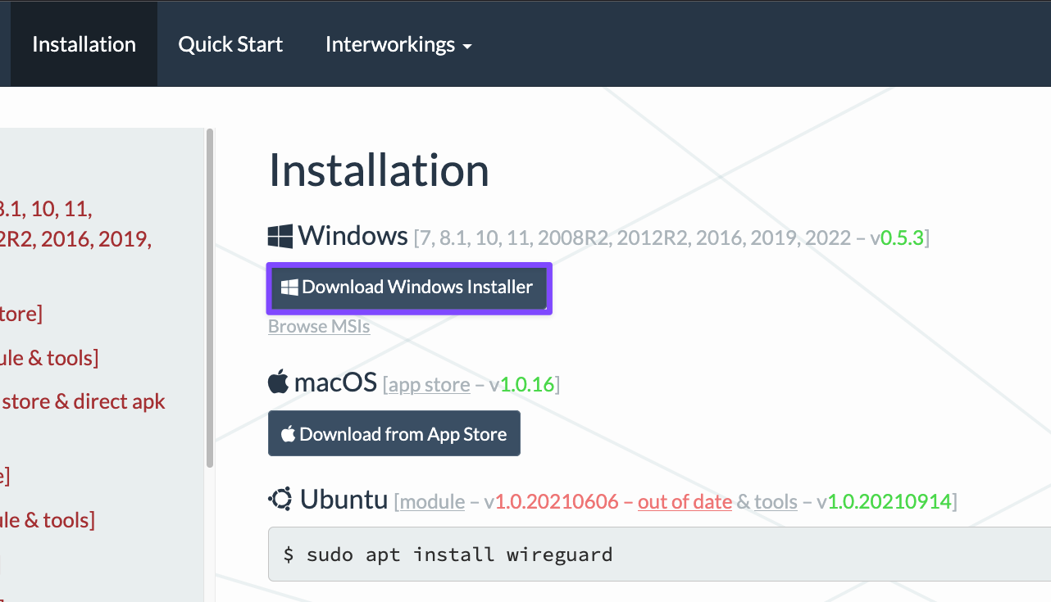This screenshot has height=602, width=1051.
Task: Open the Ubuntu tools link
Action: 776,501
